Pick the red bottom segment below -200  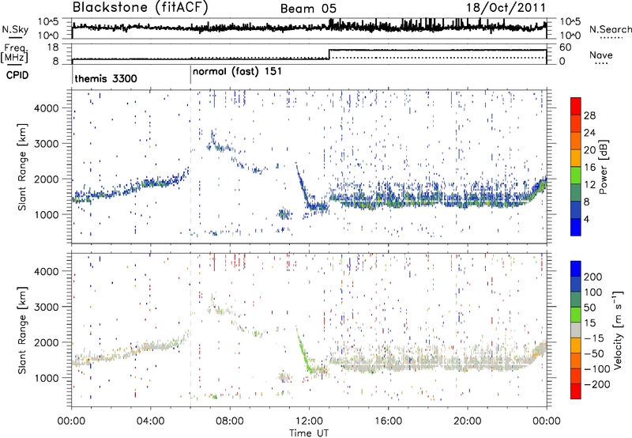(x=576, y=391)
